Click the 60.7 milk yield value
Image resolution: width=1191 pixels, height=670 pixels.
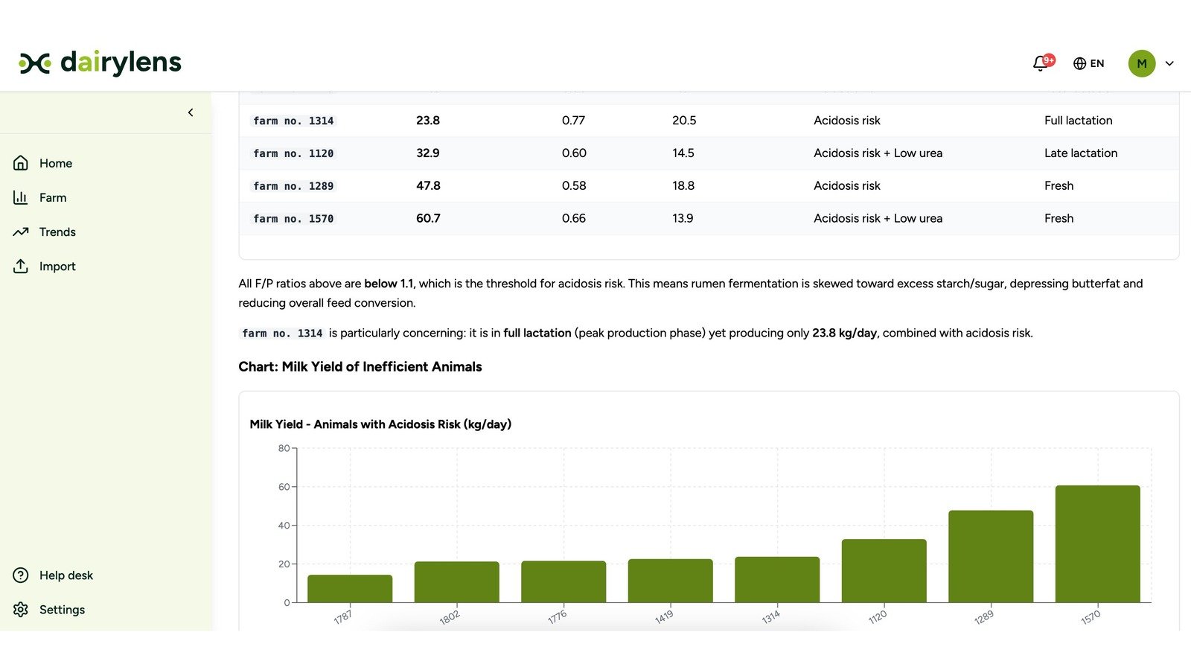[428, 218]
